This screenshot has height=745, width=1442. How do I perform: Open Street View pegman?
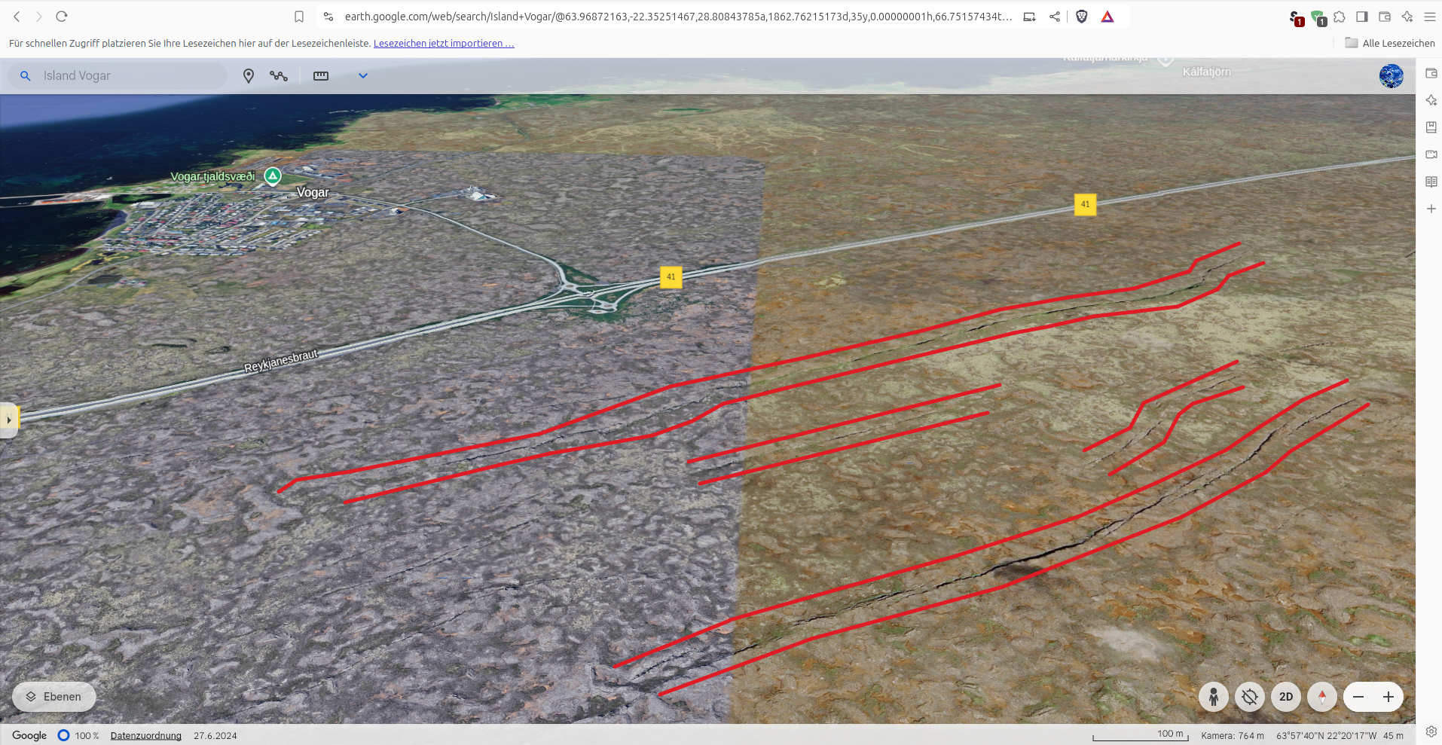click(1214, 697)
